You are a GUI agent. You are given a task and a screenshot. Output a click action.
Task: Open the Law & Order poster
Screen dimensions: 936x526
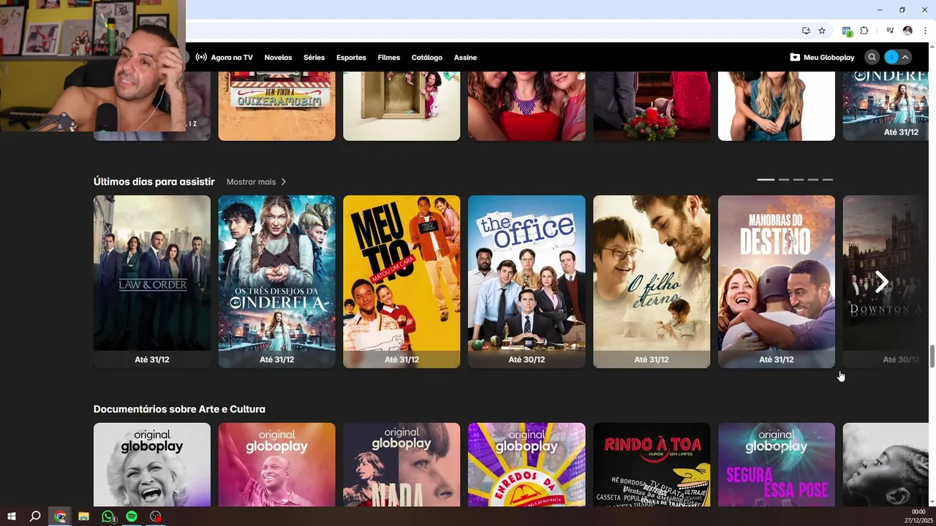click(152, 281)
